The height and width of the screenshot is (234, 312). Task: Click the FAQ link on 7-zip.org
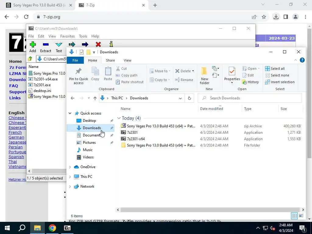click(x=13, y=86)
